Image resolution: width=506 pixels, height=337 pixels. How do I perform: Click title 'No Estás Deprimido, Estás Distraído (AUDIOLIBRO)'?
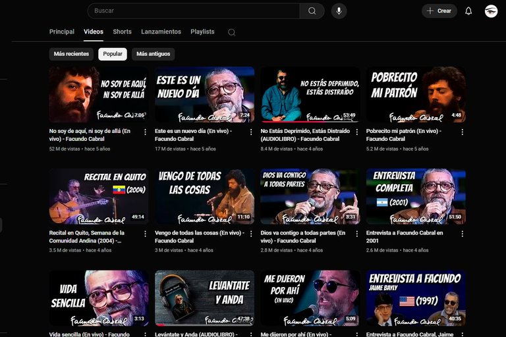pos(305,135)
